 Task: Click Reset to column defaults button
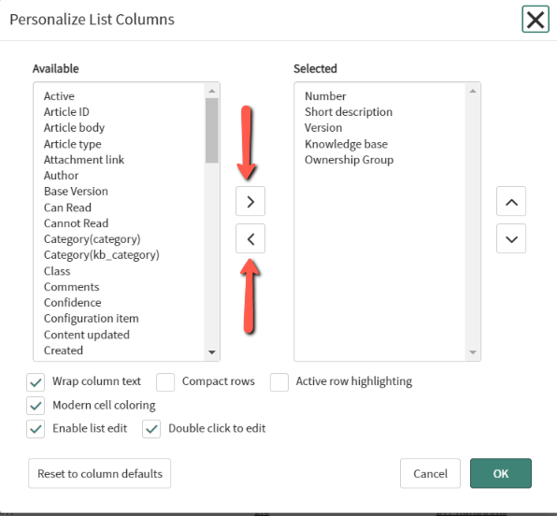(99, 473)
